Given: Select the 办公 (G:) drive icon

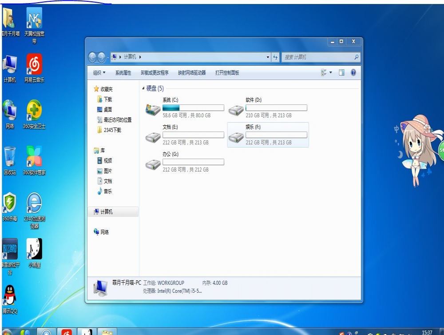Looking at the screenshot, I should tap(153, 164).
